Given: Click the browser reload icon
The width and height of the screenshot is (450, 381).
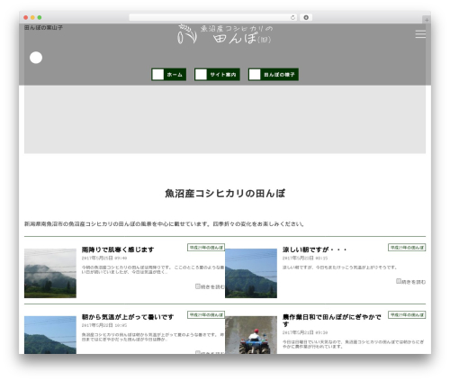Looking at the screenshot, I should [292, 17].
